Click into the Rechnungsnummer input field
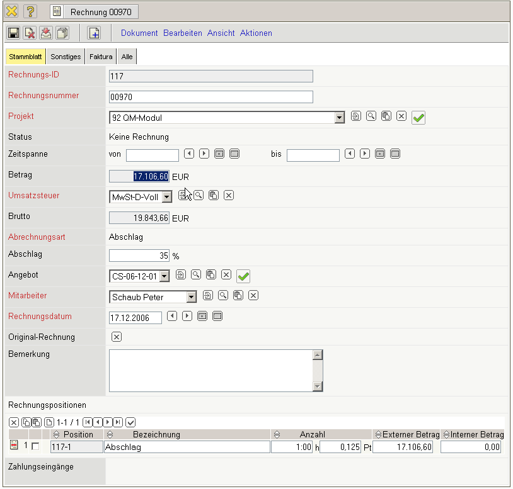This screenshot has width=513, height=489. tap(210, 97)
